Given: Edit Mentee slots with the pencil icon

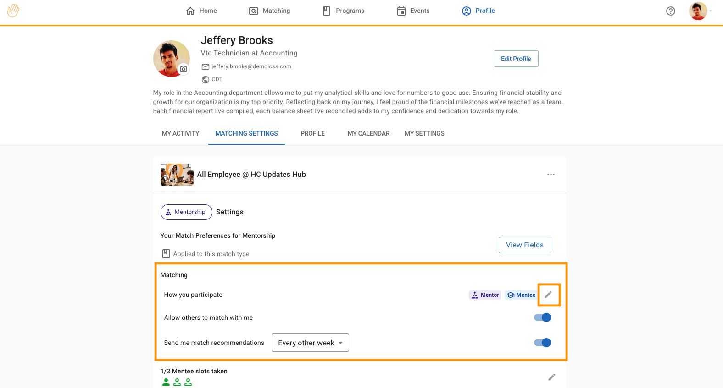Looking at the screenshot, I should pyautogui.click(x=551, y=377).
